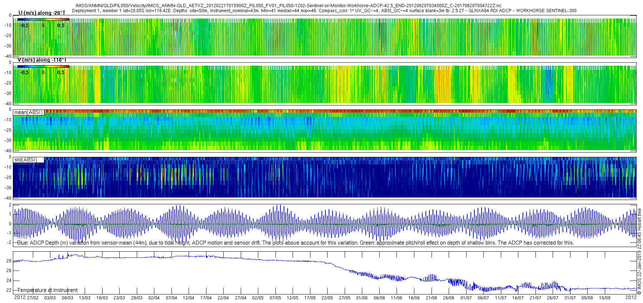Viewport: 643px width, 303px height.
Task: Click the 01/07 date tick label
Action: click(x=466, y=298)
